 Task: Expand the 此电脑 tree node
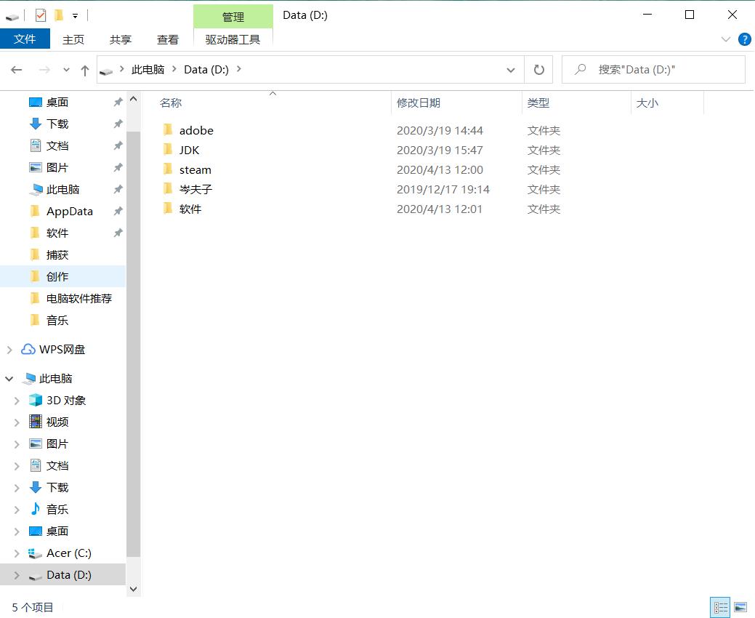click(9, 378)
